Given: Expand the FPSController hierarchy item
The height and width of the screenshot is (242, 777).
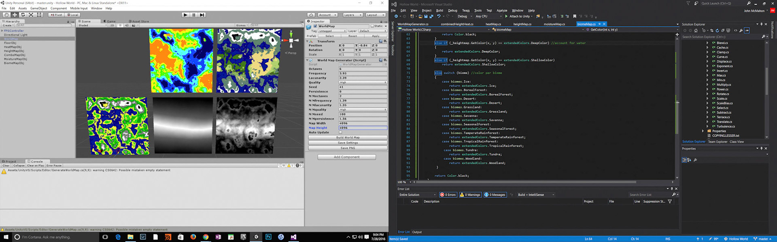Looking at the screenshot, I should [2, 31].
